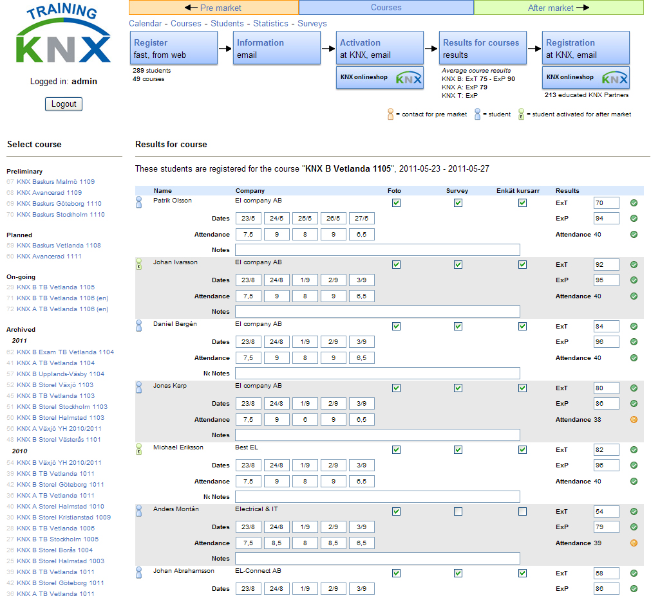Open the Statistics menu link
651x596 pixels.
click(x=270, y=24)
